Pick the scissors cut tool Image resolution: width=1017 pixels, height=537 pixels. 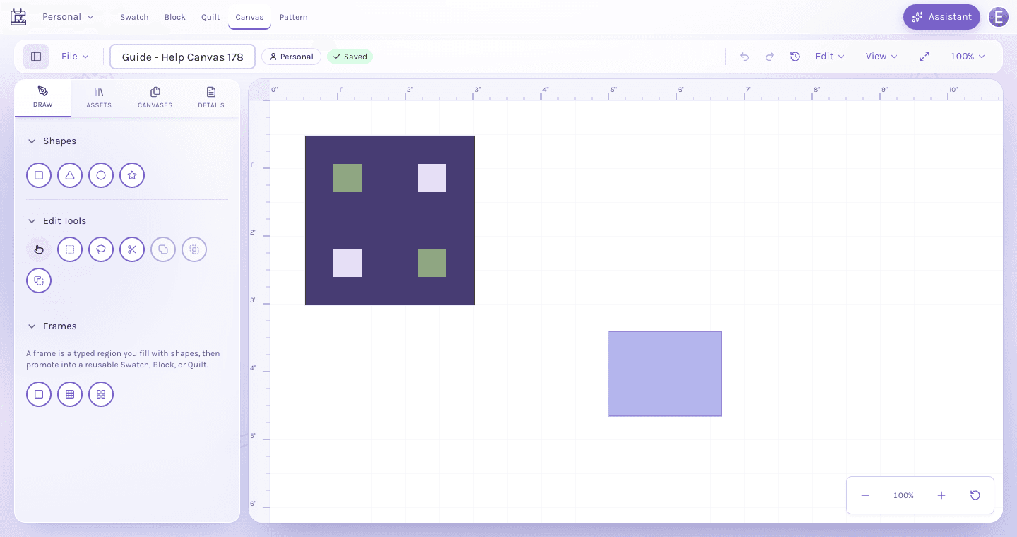coord(132,249)
